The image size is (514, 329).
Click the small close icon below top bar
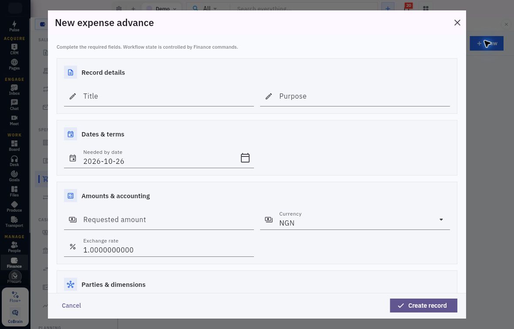pos(506,24)
